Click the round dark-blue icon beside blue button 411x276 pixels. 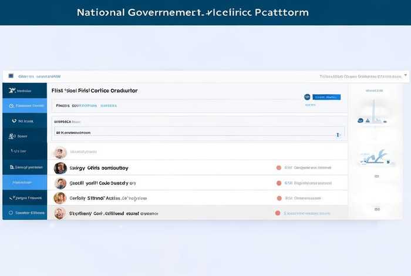tap(306, 97)
